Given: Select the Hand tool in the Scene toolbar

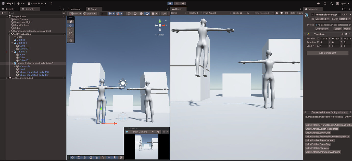Looking at the screenshot, I should click(71, 21).
